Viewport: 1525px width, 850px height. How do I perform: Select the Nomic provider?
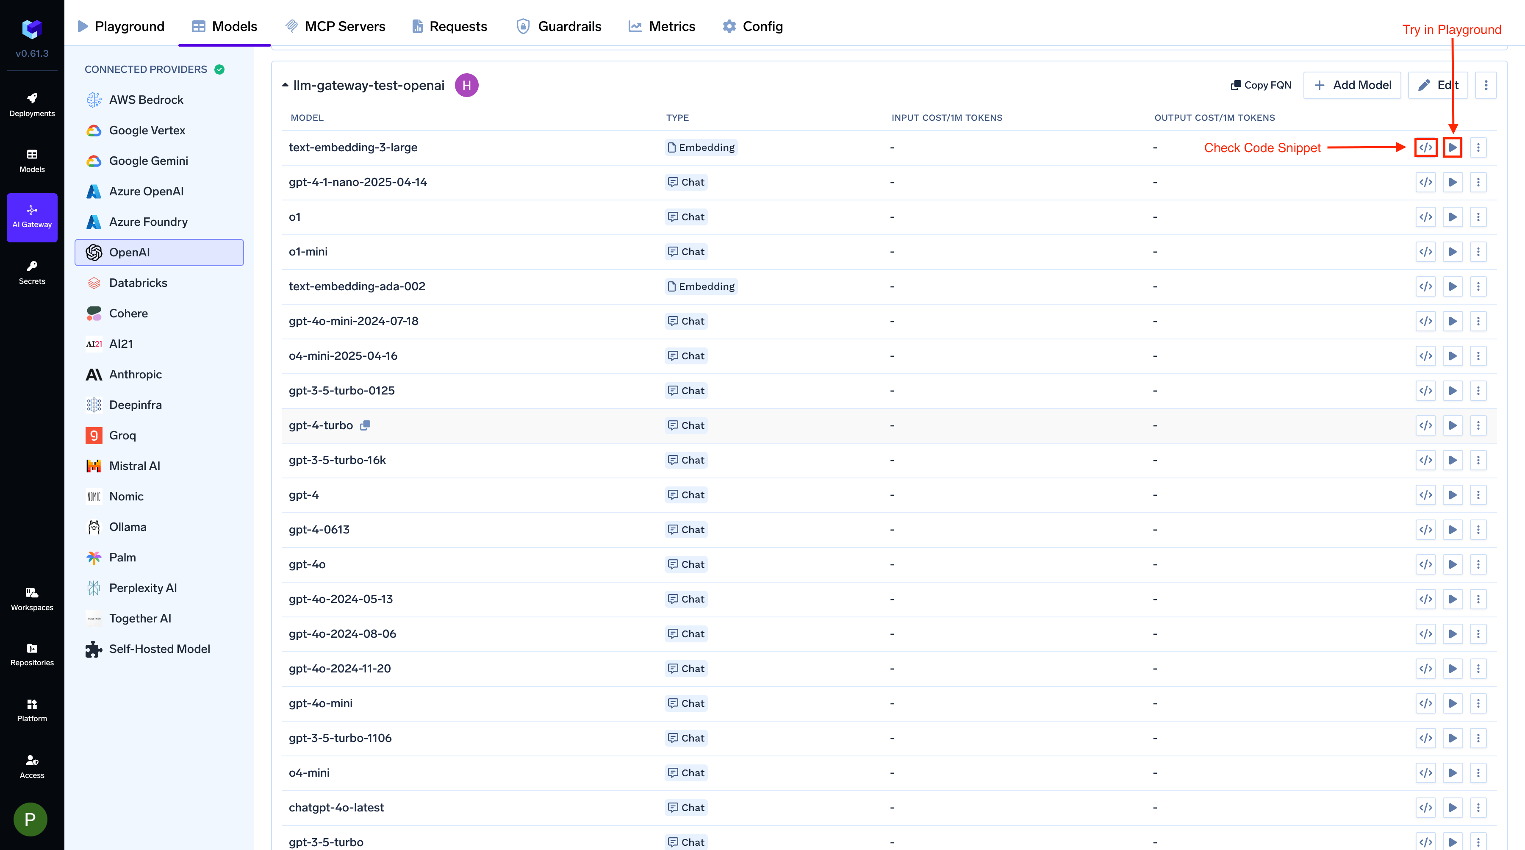click(159, 496)
